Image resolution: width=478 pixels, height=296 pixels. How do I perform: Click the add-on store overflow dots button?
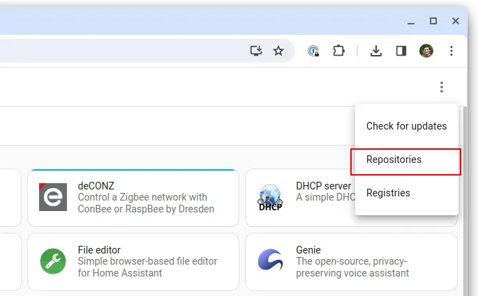442,87
